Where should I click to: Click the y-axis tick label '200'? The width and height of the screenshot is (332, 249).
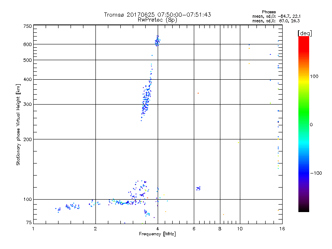[27, 139]
